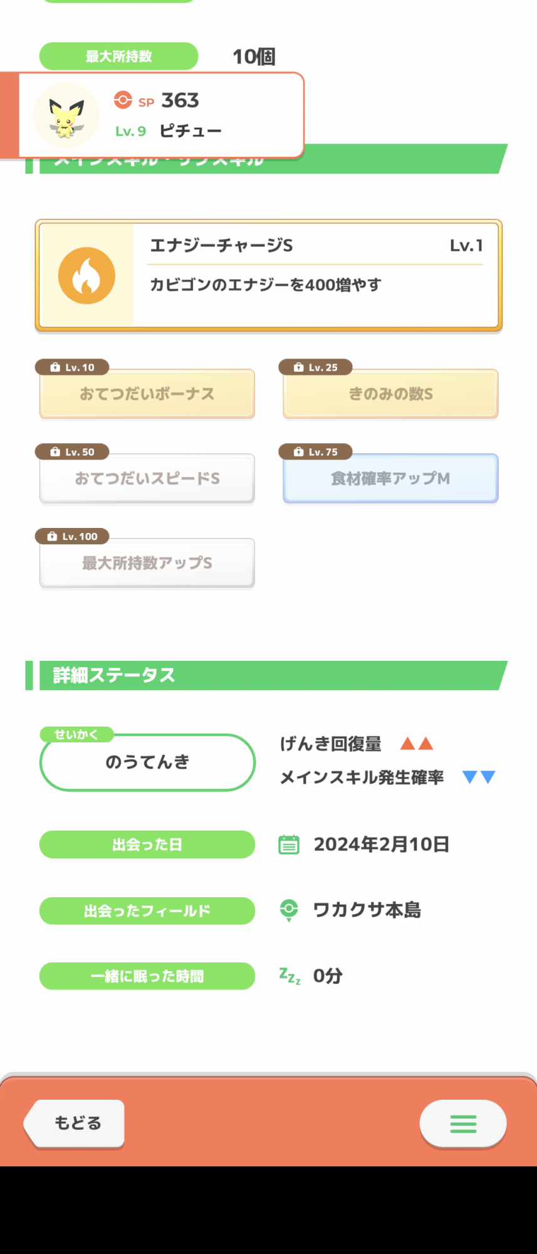Tap the blue down arrows for メインスキル発生確率

479,777
